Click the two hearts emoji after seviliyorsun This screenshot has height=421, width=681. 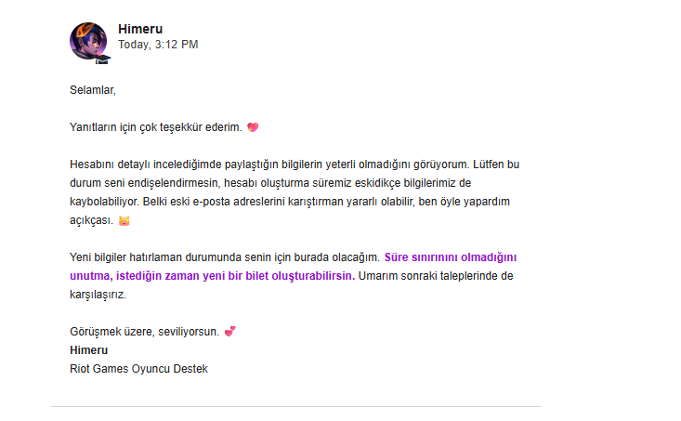(x=229, y=332)
